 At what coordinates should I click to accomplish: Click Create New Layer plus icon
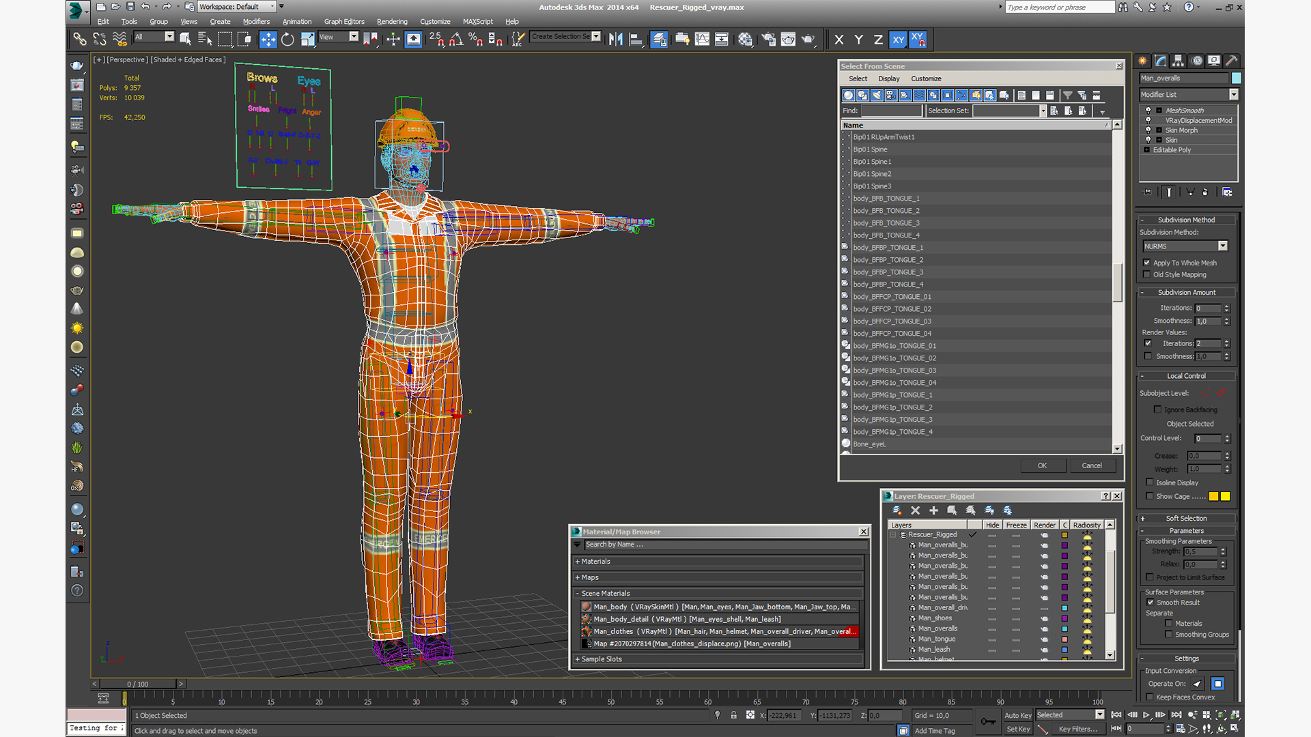[933, 510]
